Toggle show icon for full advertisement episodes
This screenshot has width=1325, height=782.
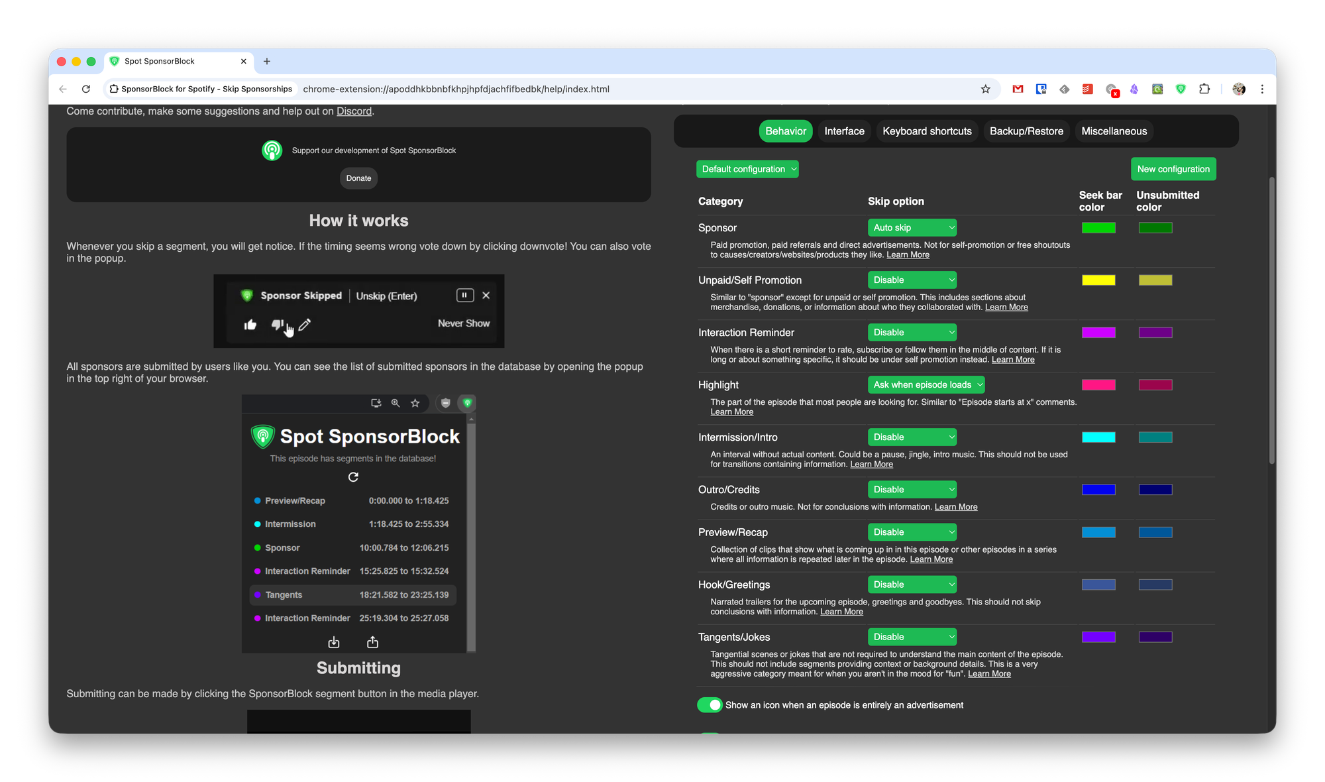tap(710, 705)
